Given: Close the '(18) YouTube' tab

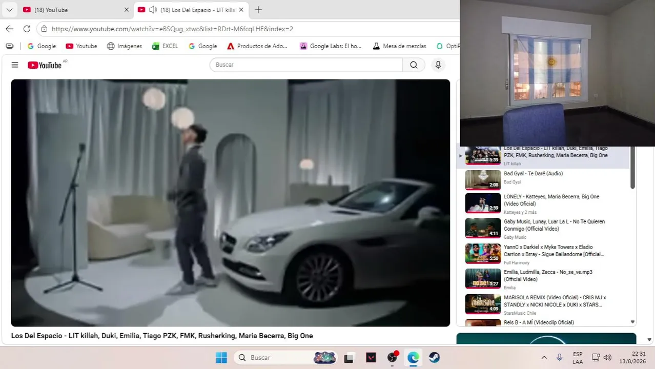Looking at the screenshot, I should pos(127,10).
